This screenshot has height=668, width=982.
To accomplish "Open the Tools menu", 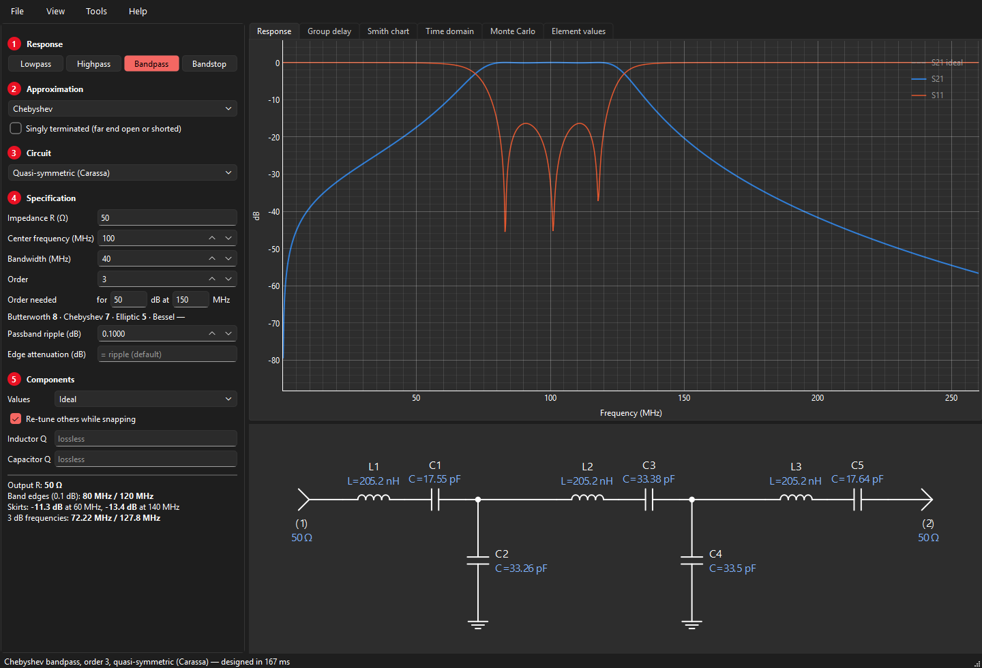I will pyautogui.click(x=96, y=11).
